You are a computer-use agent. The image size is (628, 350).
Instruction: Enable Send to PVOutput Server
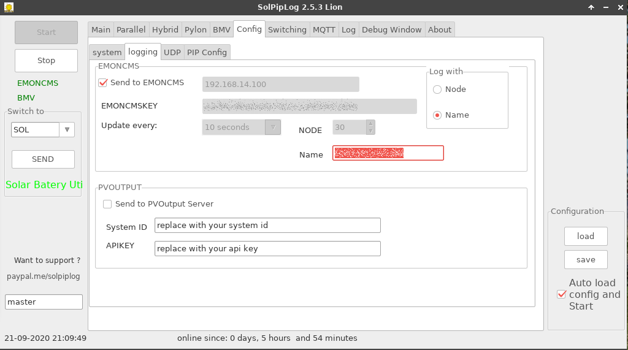pos(107,204)
